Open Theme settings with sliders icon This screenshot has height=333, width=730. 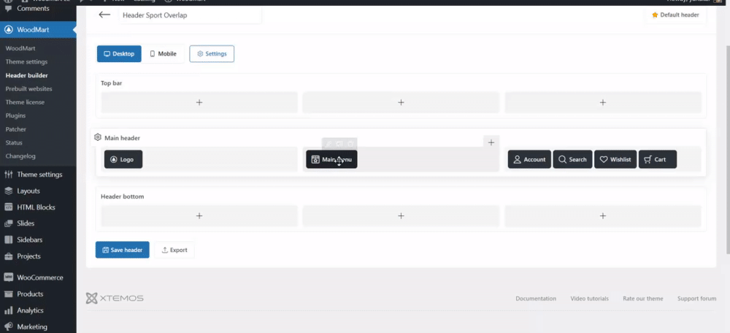[x=38, y=175]
